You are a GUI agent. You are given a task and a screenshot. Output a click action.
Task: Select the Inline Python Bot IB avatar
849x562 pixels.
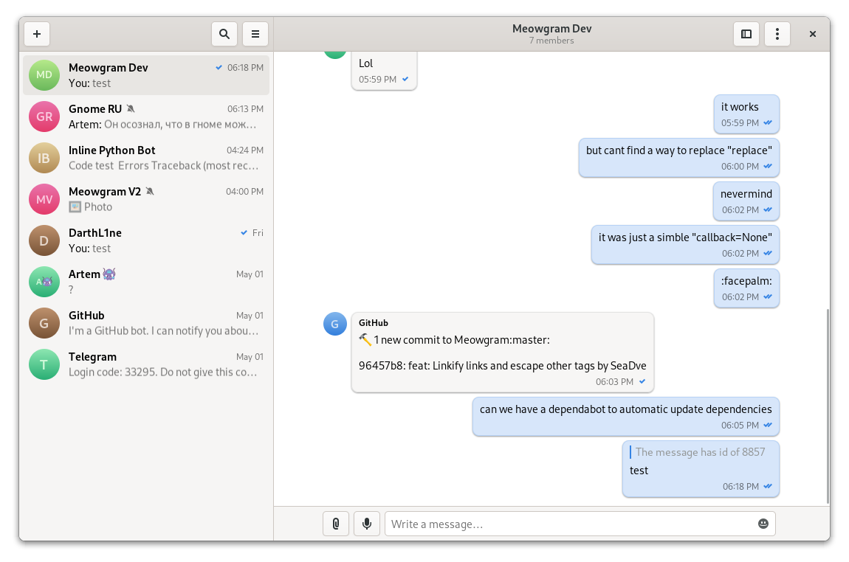tap(44, 158)
